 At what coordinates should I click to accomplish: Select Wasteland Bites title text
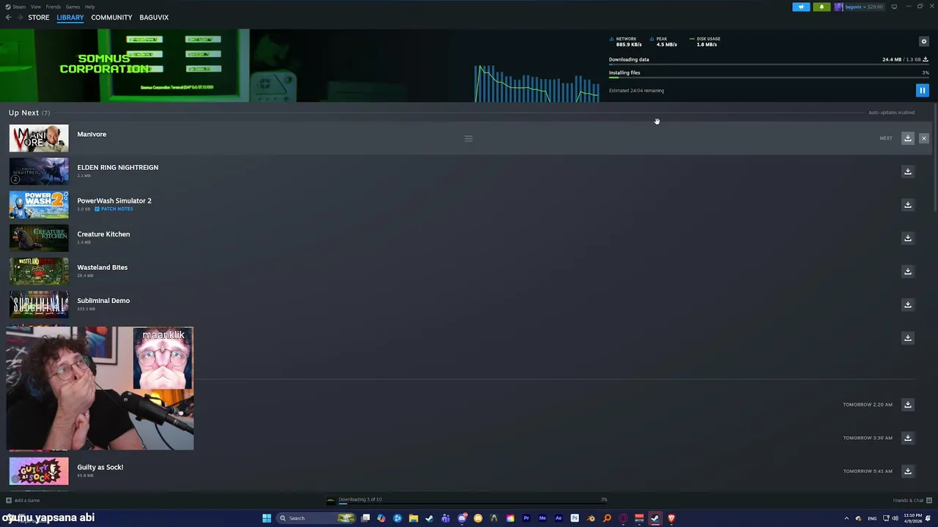(103, 267)
